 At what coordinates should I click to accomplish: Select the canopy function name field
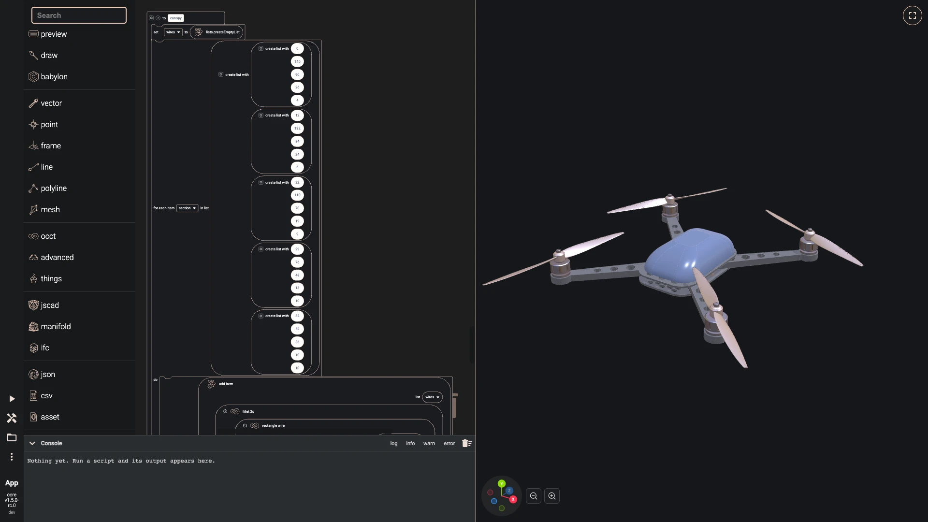point(176,18)
